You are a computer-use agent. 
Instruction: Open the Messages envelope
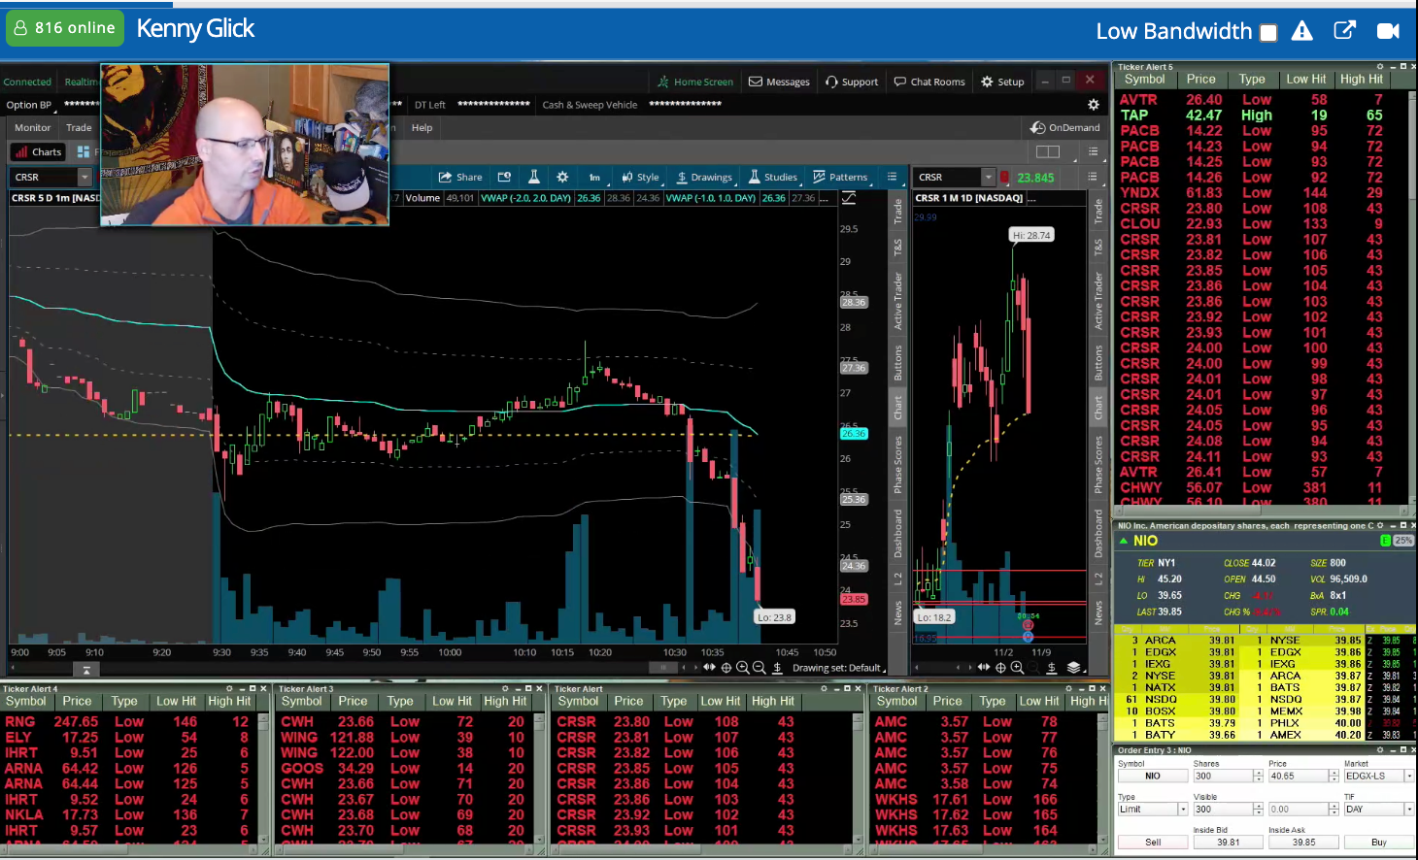779,83
